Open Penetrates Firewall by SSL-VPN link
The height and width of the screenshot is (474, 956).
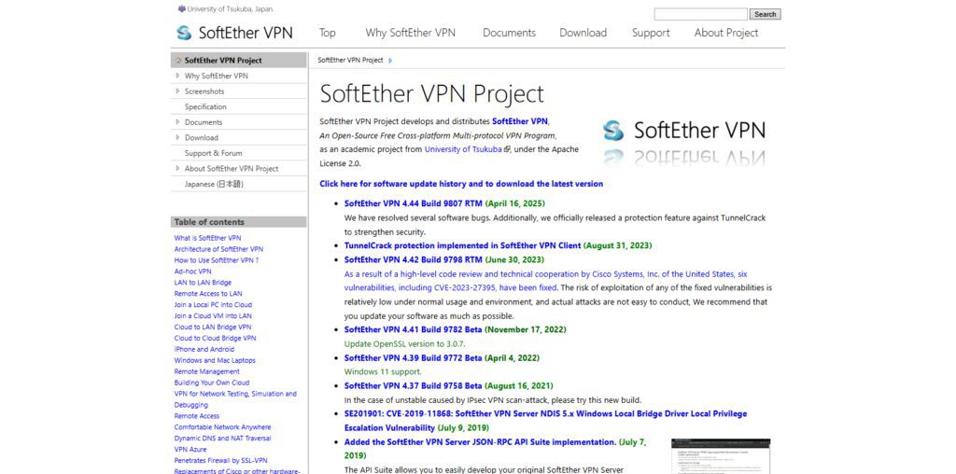[x=220, y=461]
